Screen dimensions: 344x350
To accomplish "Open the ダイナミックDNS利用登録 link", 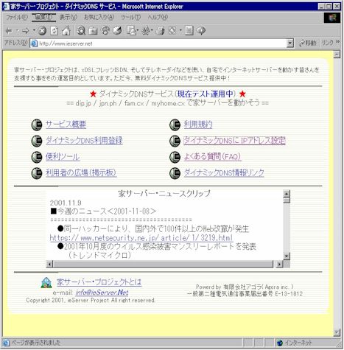I will 84,141.
